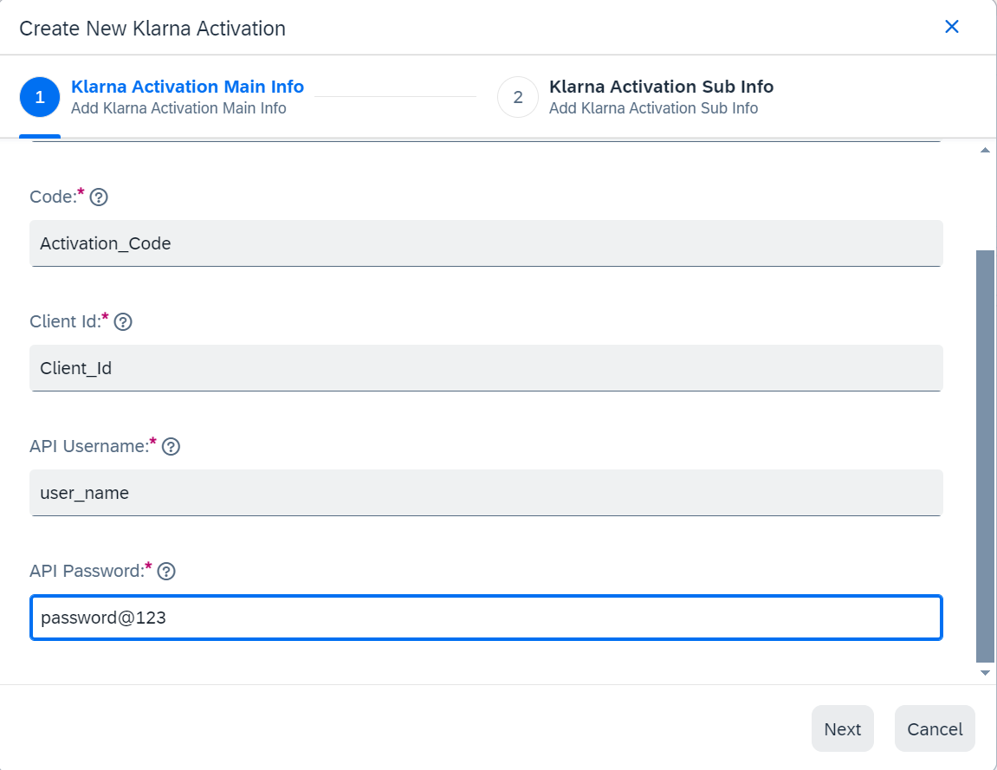Click the scrollbar down arrow
The height and width of the screenshot is (770, 997).
(x=985, y=673)
